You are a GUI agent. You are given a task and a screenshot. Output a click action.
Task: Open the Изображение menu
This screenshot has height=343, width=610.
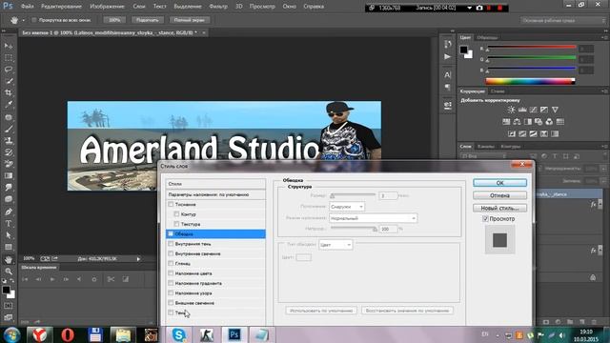pyautogui.click(x=107, y=7)
